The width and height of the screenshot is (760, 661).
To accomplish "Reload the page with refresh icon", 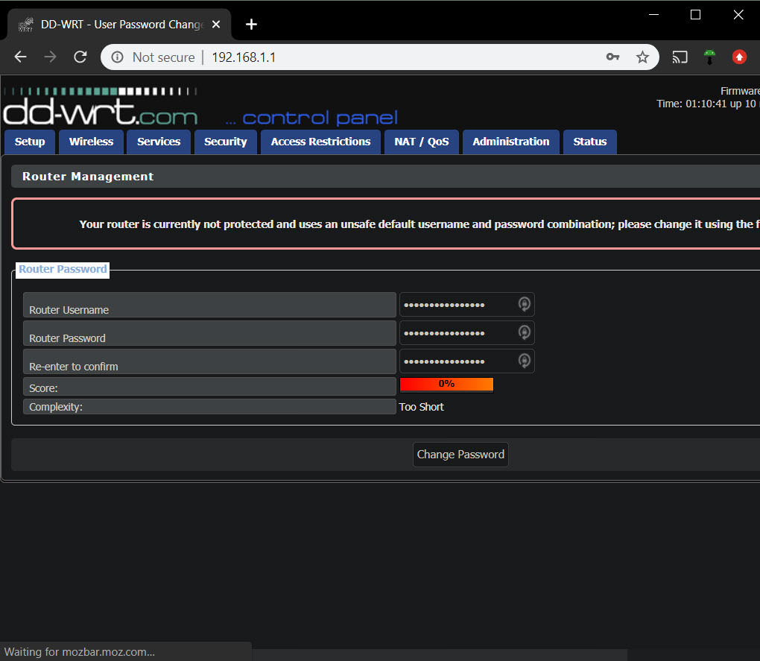I will (x=80, y=57).
